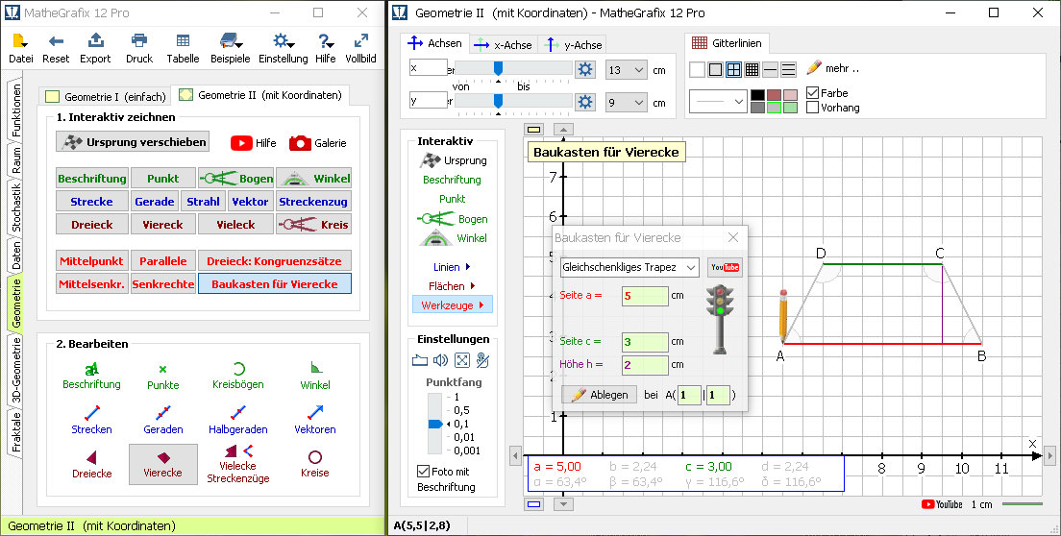Expand the Flächen submenu
The image size is (1061, 536).
click(452, 286)
